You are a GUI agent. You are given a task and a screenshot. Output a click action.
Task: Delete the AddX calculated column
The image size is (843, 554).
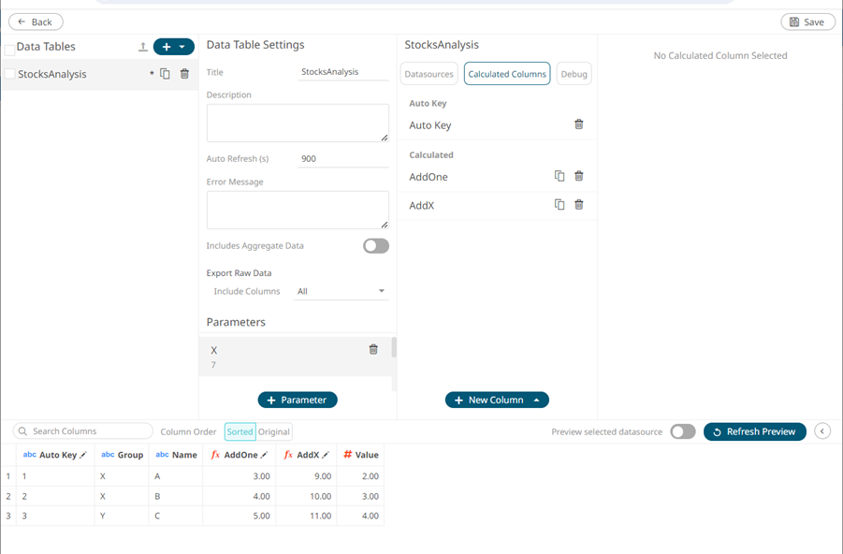point(578,205)
